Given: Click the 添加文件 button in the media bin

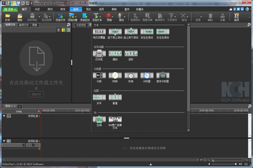Looking at the screenshot, I should (x=36, y=94).
